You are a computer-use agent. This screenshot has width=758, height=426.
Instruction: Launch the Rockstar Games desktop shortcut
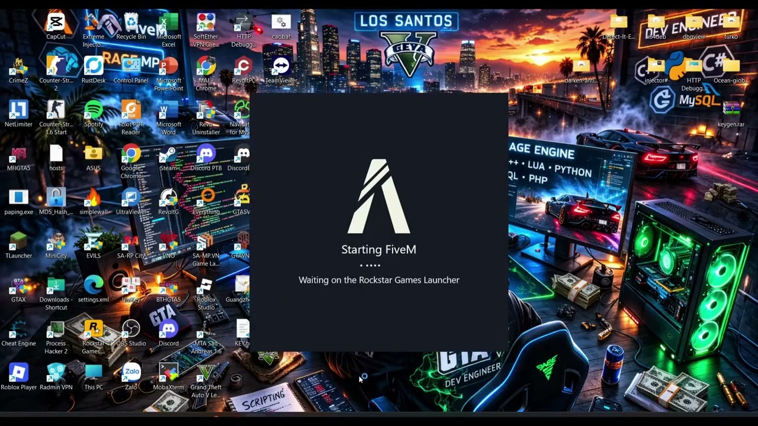tap(93, 330)
